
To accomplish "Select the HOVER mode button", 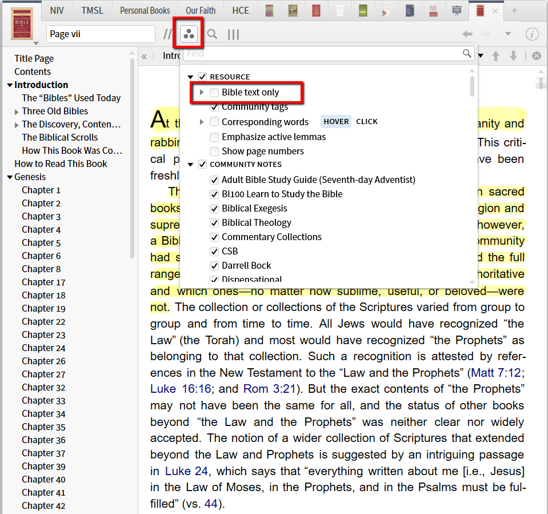I will click(x=336, y=122).
